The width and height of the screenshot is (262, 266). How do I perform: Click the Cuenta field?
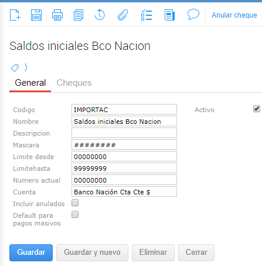[x=124, y=191]
